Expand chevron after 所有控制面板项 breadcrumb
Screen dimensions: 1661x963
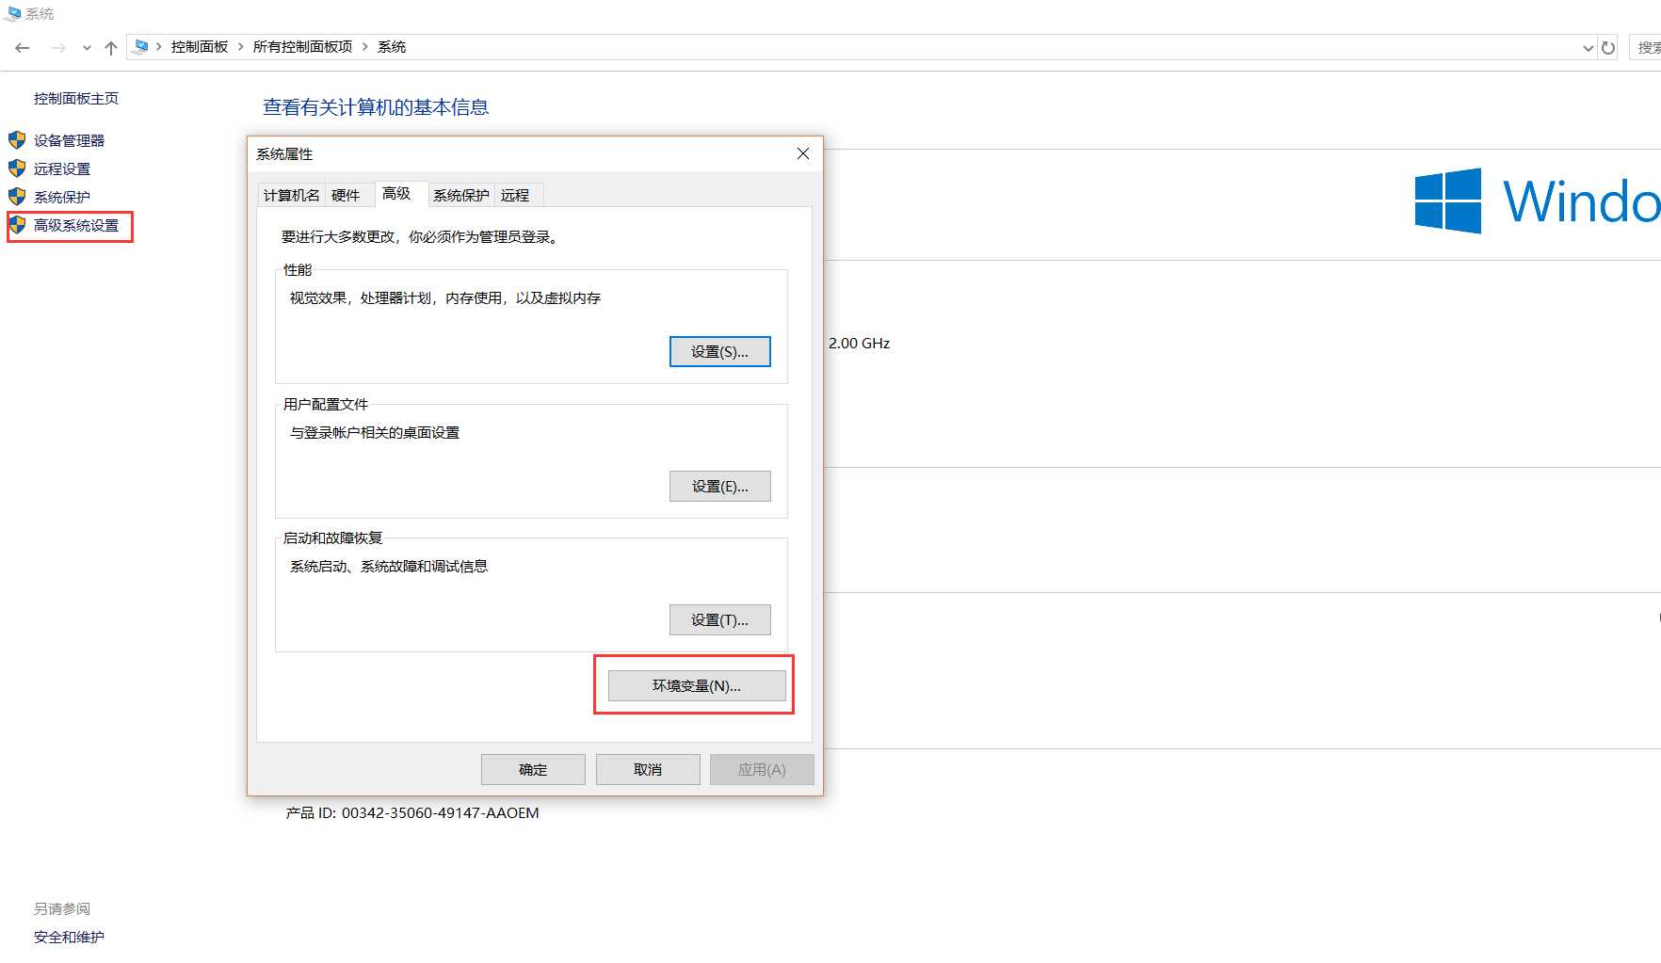(365, 47)
